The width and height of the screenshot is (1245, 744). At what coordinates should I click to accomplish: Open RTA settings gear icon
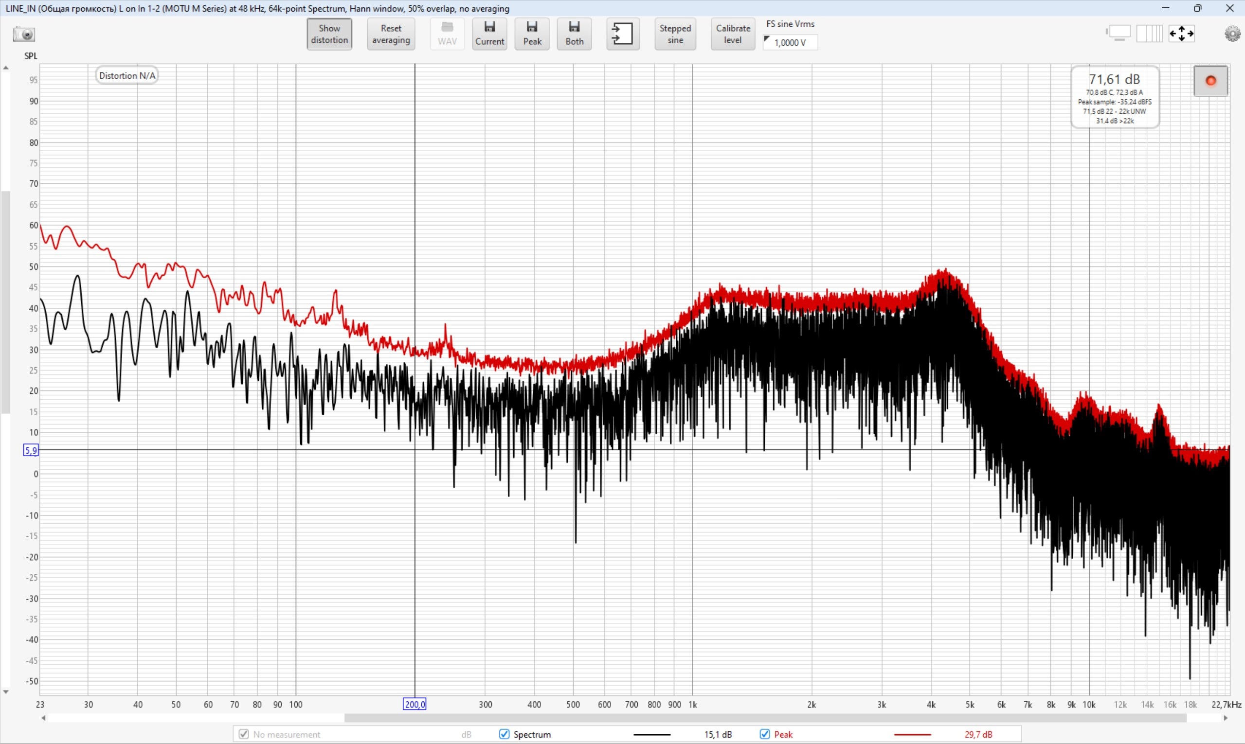[1232, 34]
